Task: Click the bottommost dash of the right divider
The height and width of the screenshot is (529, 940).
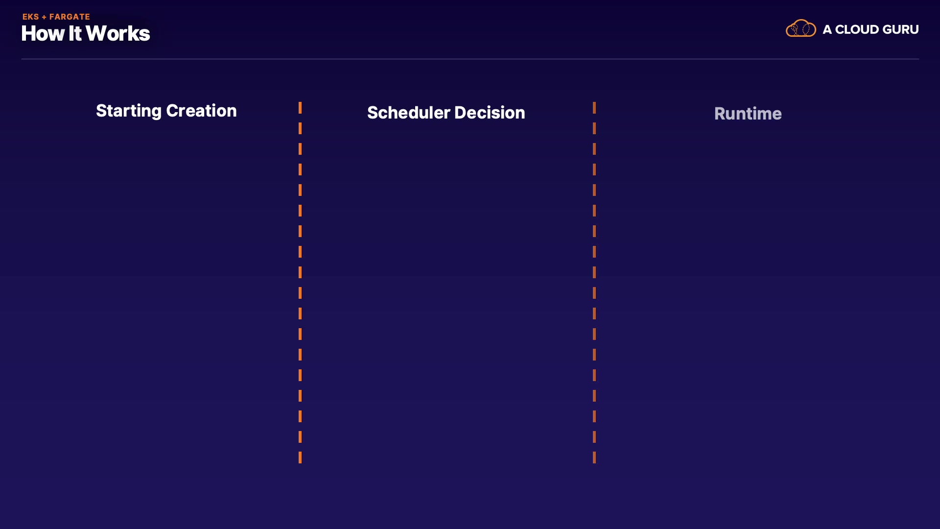Action: (594, 457)
